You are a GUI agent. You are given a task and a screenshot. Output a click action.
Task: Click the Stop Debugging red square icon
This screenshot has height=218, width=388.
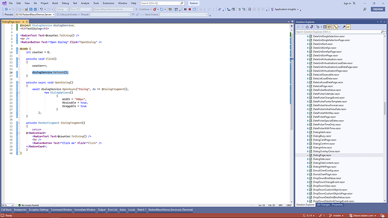pyautogui.click(x=190, y=10)
